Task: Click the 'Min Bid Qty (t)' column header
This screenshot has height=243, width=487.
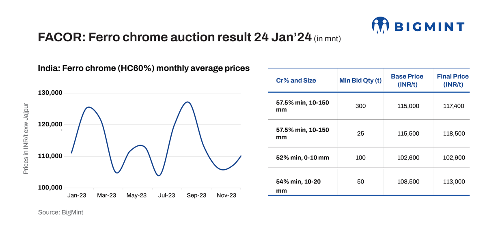Action: (x=360, y=80)
